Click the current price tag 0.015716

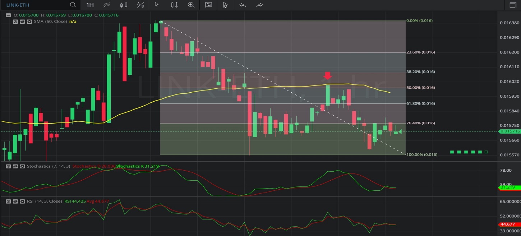pyautogui.click(x=509, y=131)
